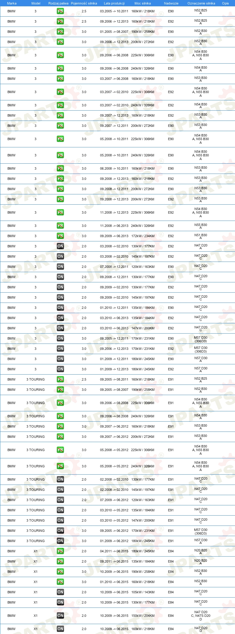Select PB icon for 190kW / 258KM E90 row

60,32
